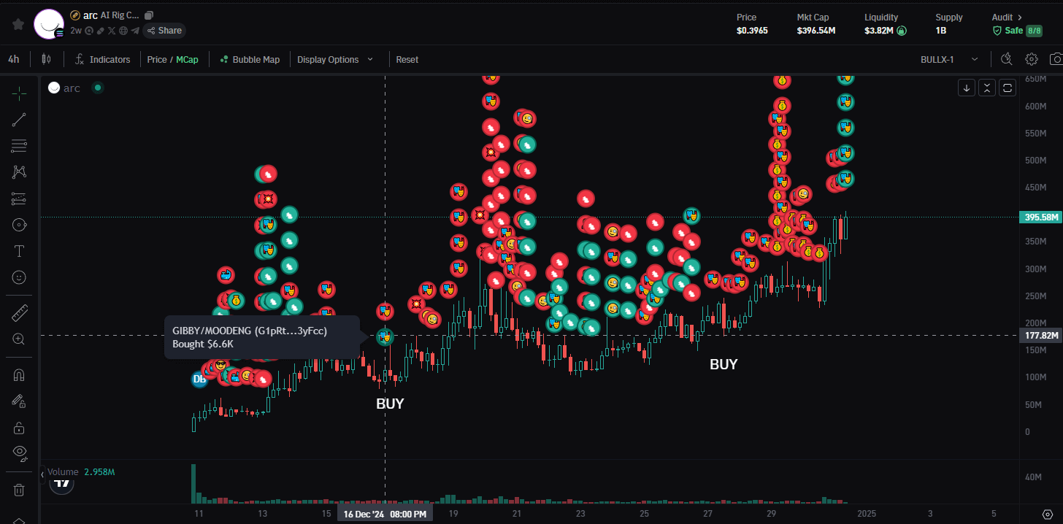Open the candlestick chart style selector
The width and height of the screenshot is (1063, 524).
click(x=46, y=59)
